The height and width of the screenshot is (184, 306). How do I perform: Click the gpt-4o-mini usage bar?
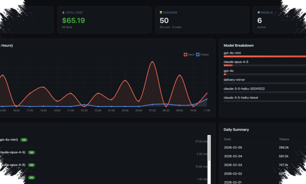(x=265, y=56)
